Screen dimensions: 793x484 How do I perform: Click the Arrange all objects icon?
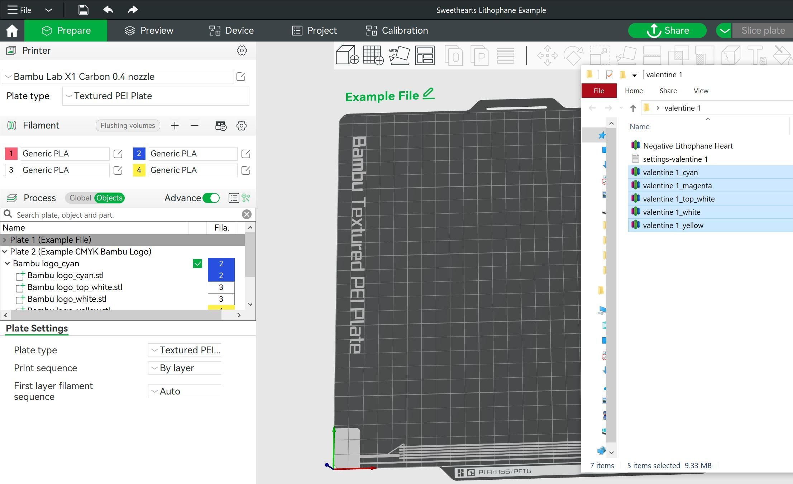pyautogui.click(x=425, y=55)
